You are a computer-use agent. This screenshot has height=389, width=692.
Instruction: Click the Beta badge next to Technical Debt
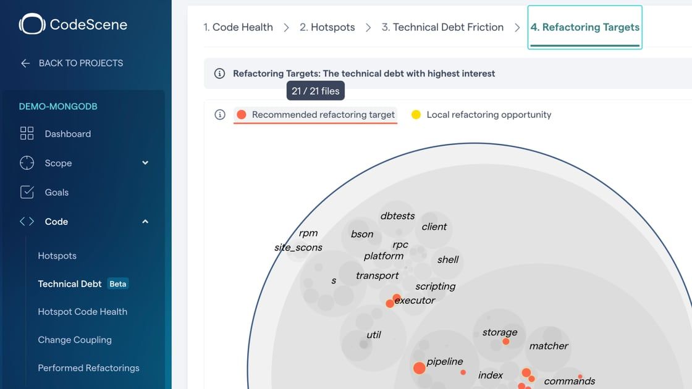click(118, 283)
